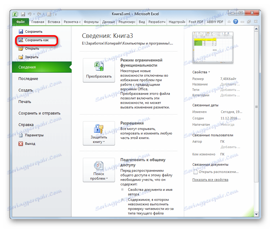
Task: Click the author name ПК
Action: tap(222, 141)
